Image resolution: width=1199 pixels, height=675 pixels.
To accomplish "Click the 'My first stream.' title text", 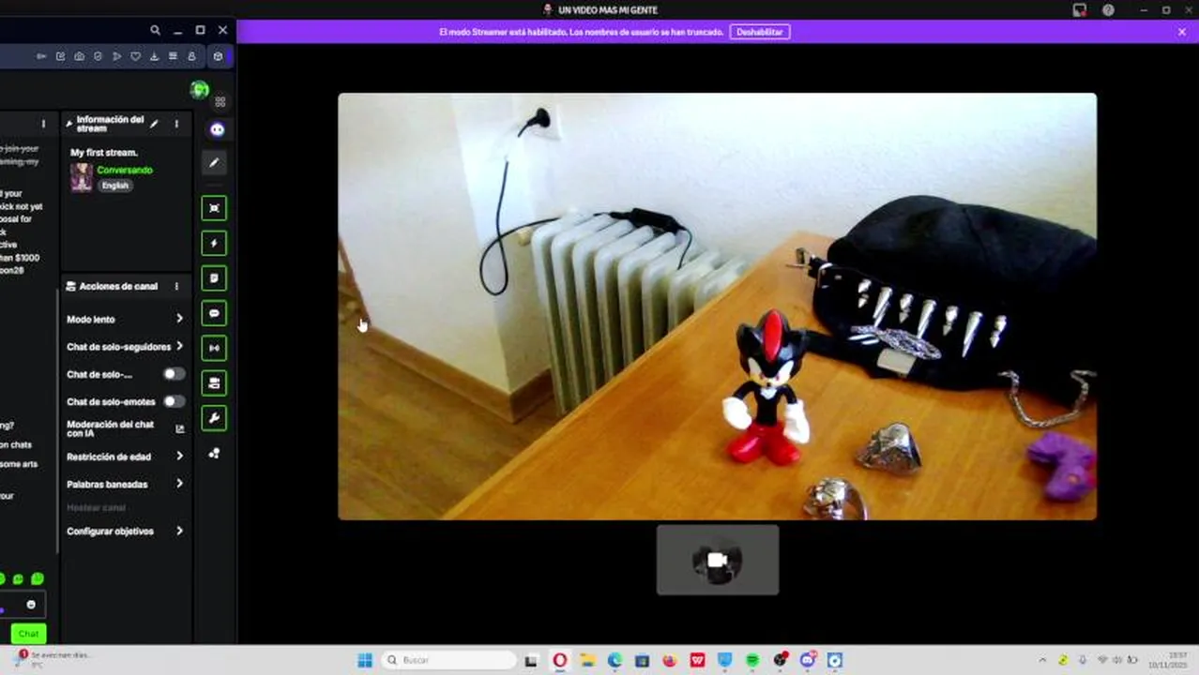I will (x=104, y=153).
